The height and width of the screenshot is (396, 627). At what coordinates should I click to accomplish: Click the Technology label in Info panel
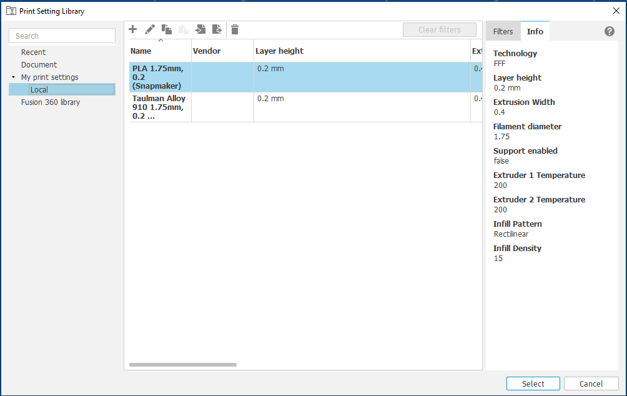(x=515, y=53)
